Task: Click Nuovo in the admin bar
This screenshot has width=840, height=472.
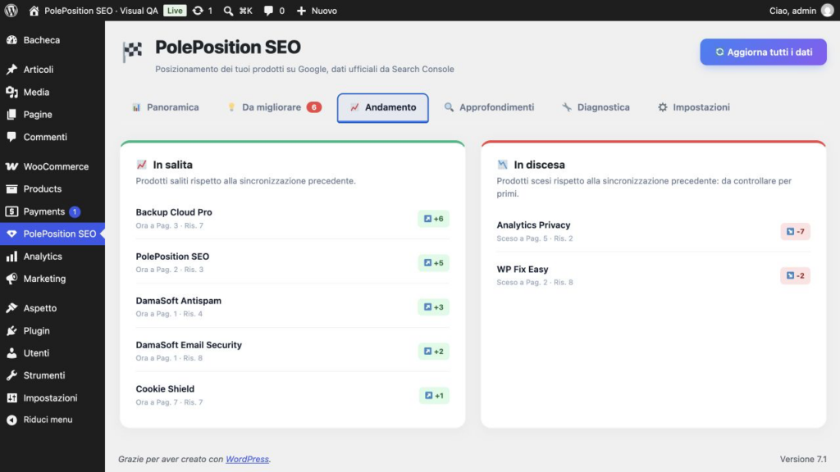Action: (x=324, y=11)
